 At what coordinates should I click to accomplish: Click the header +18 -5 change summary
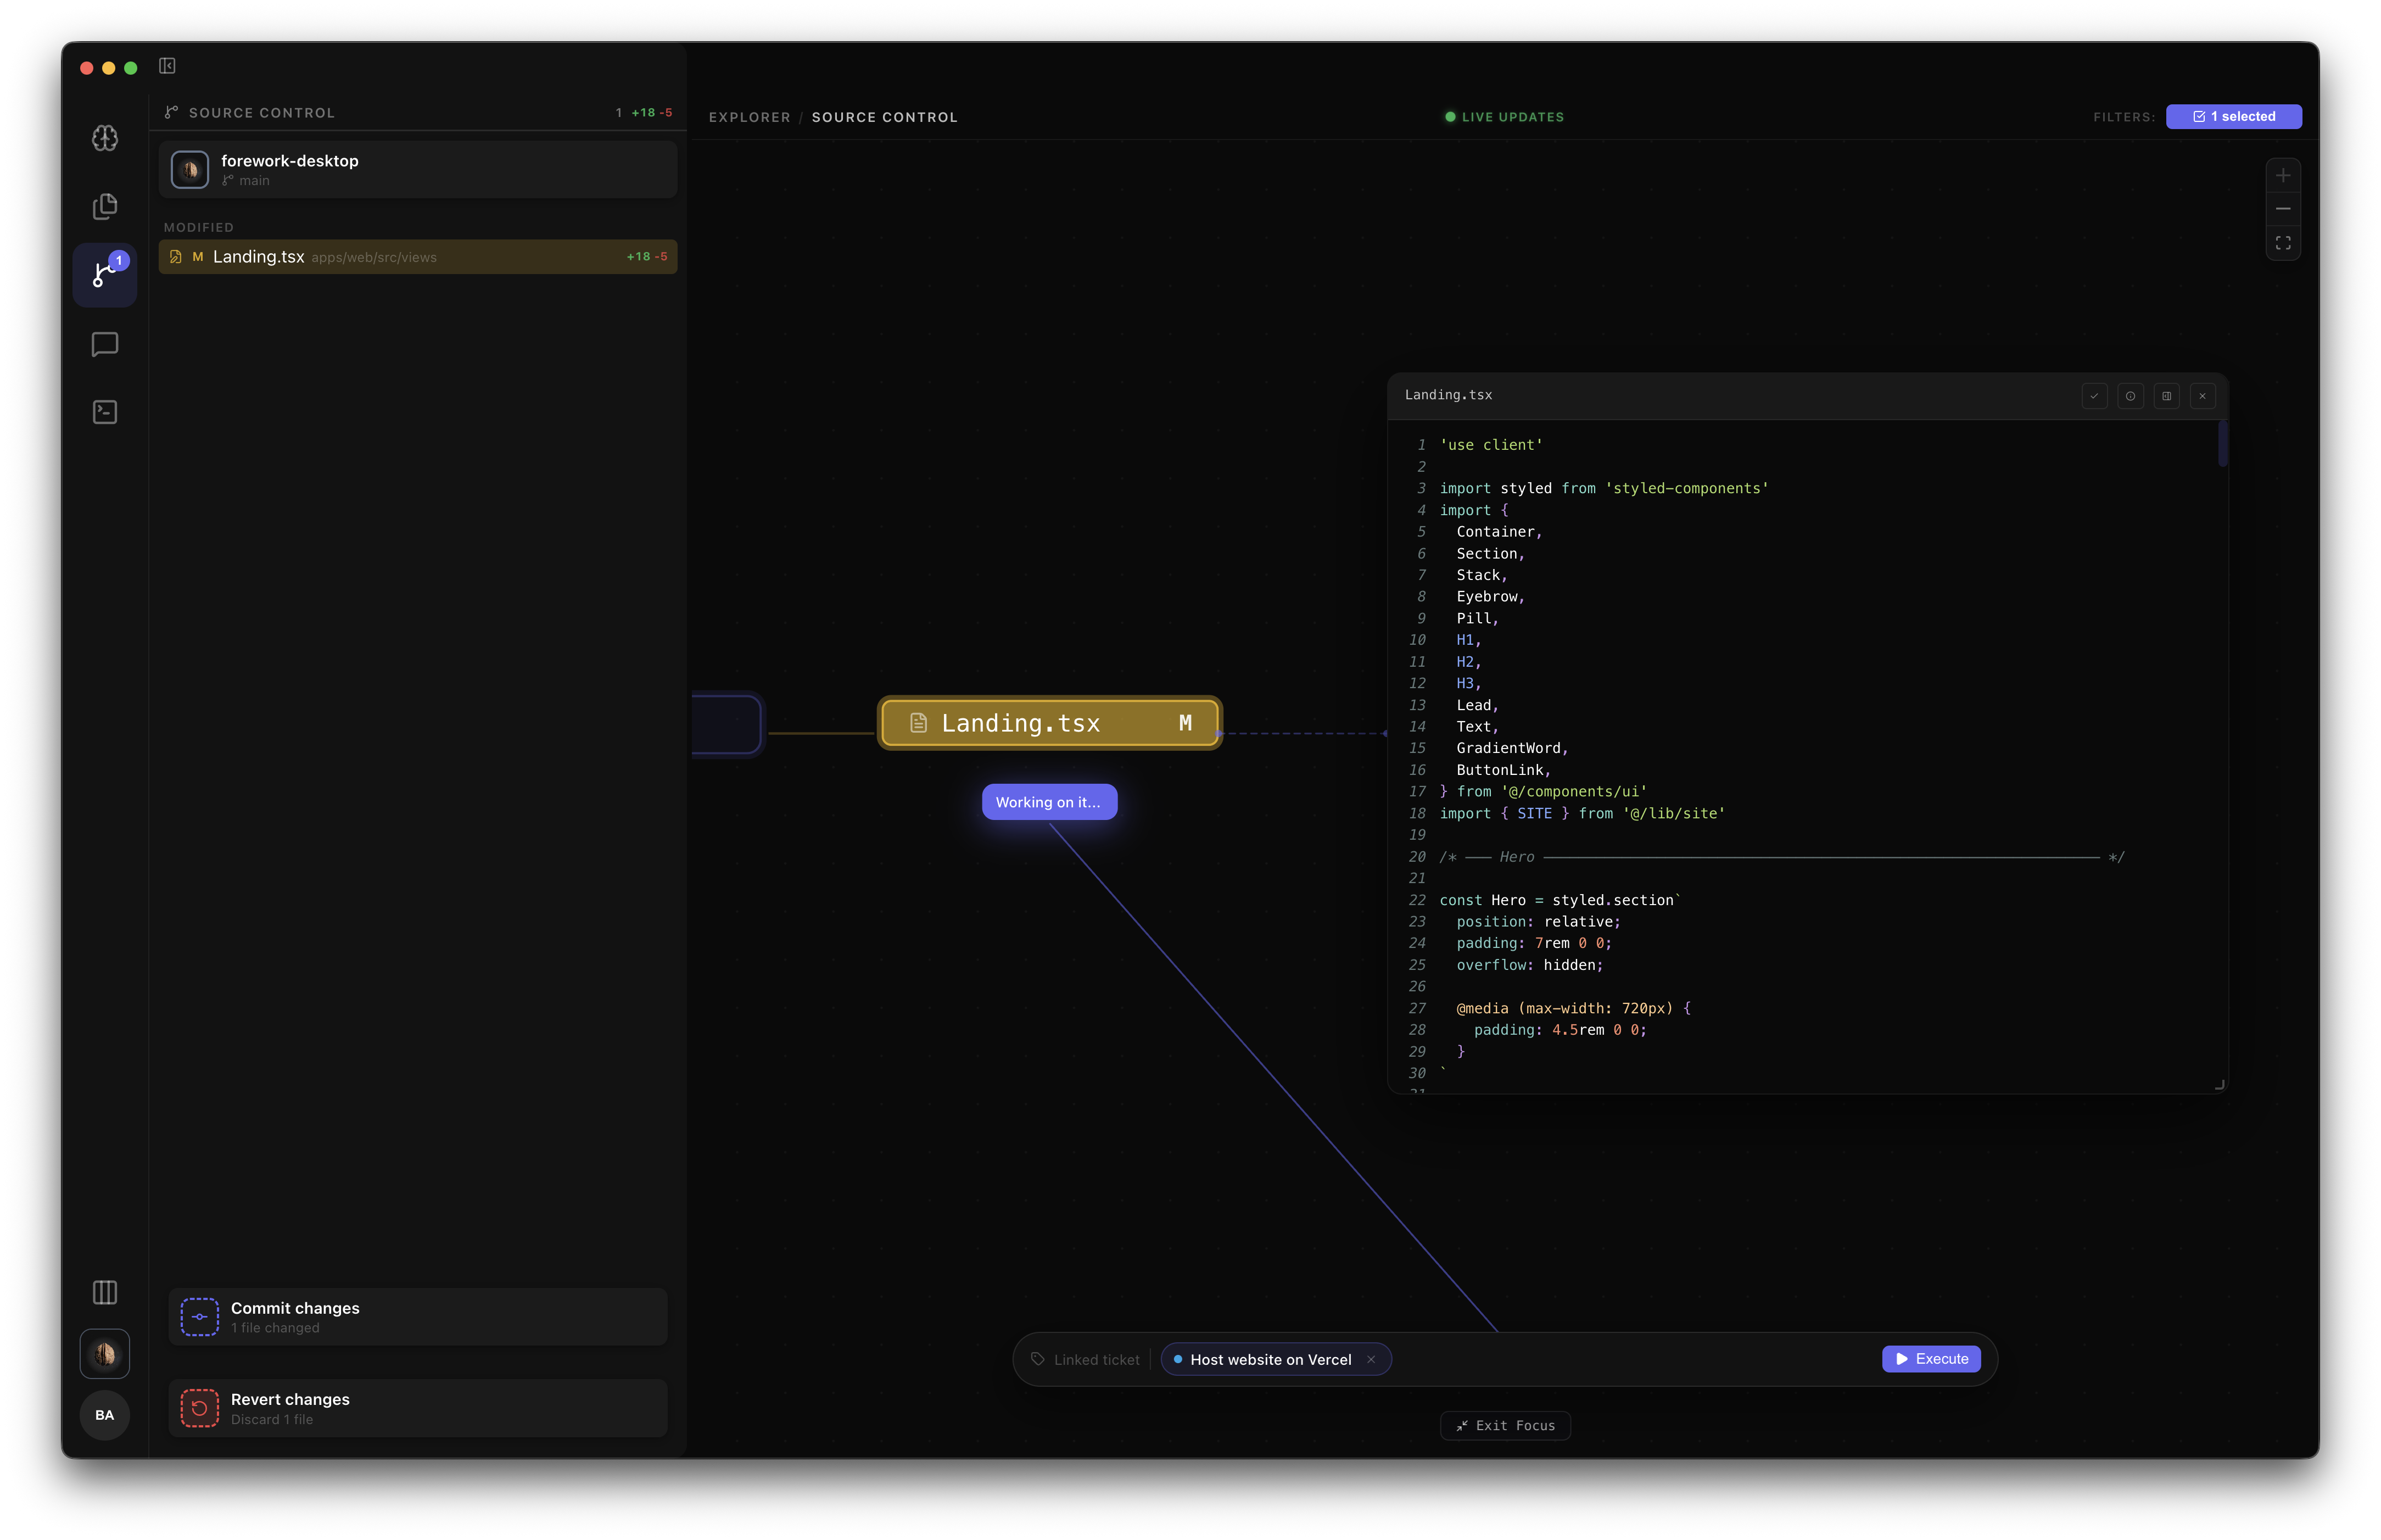(652, 113)
